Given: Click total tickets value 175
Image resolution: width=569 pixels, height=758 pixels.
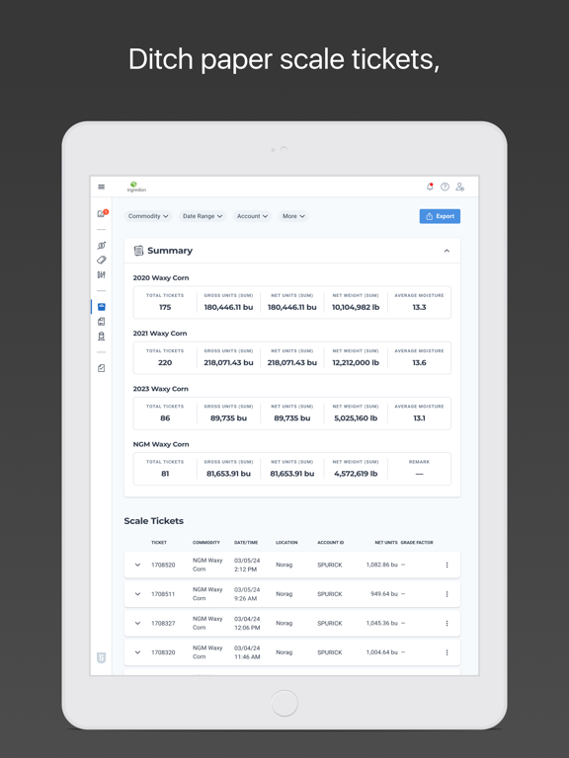Looking at the screenshot, I should (165, 307).
